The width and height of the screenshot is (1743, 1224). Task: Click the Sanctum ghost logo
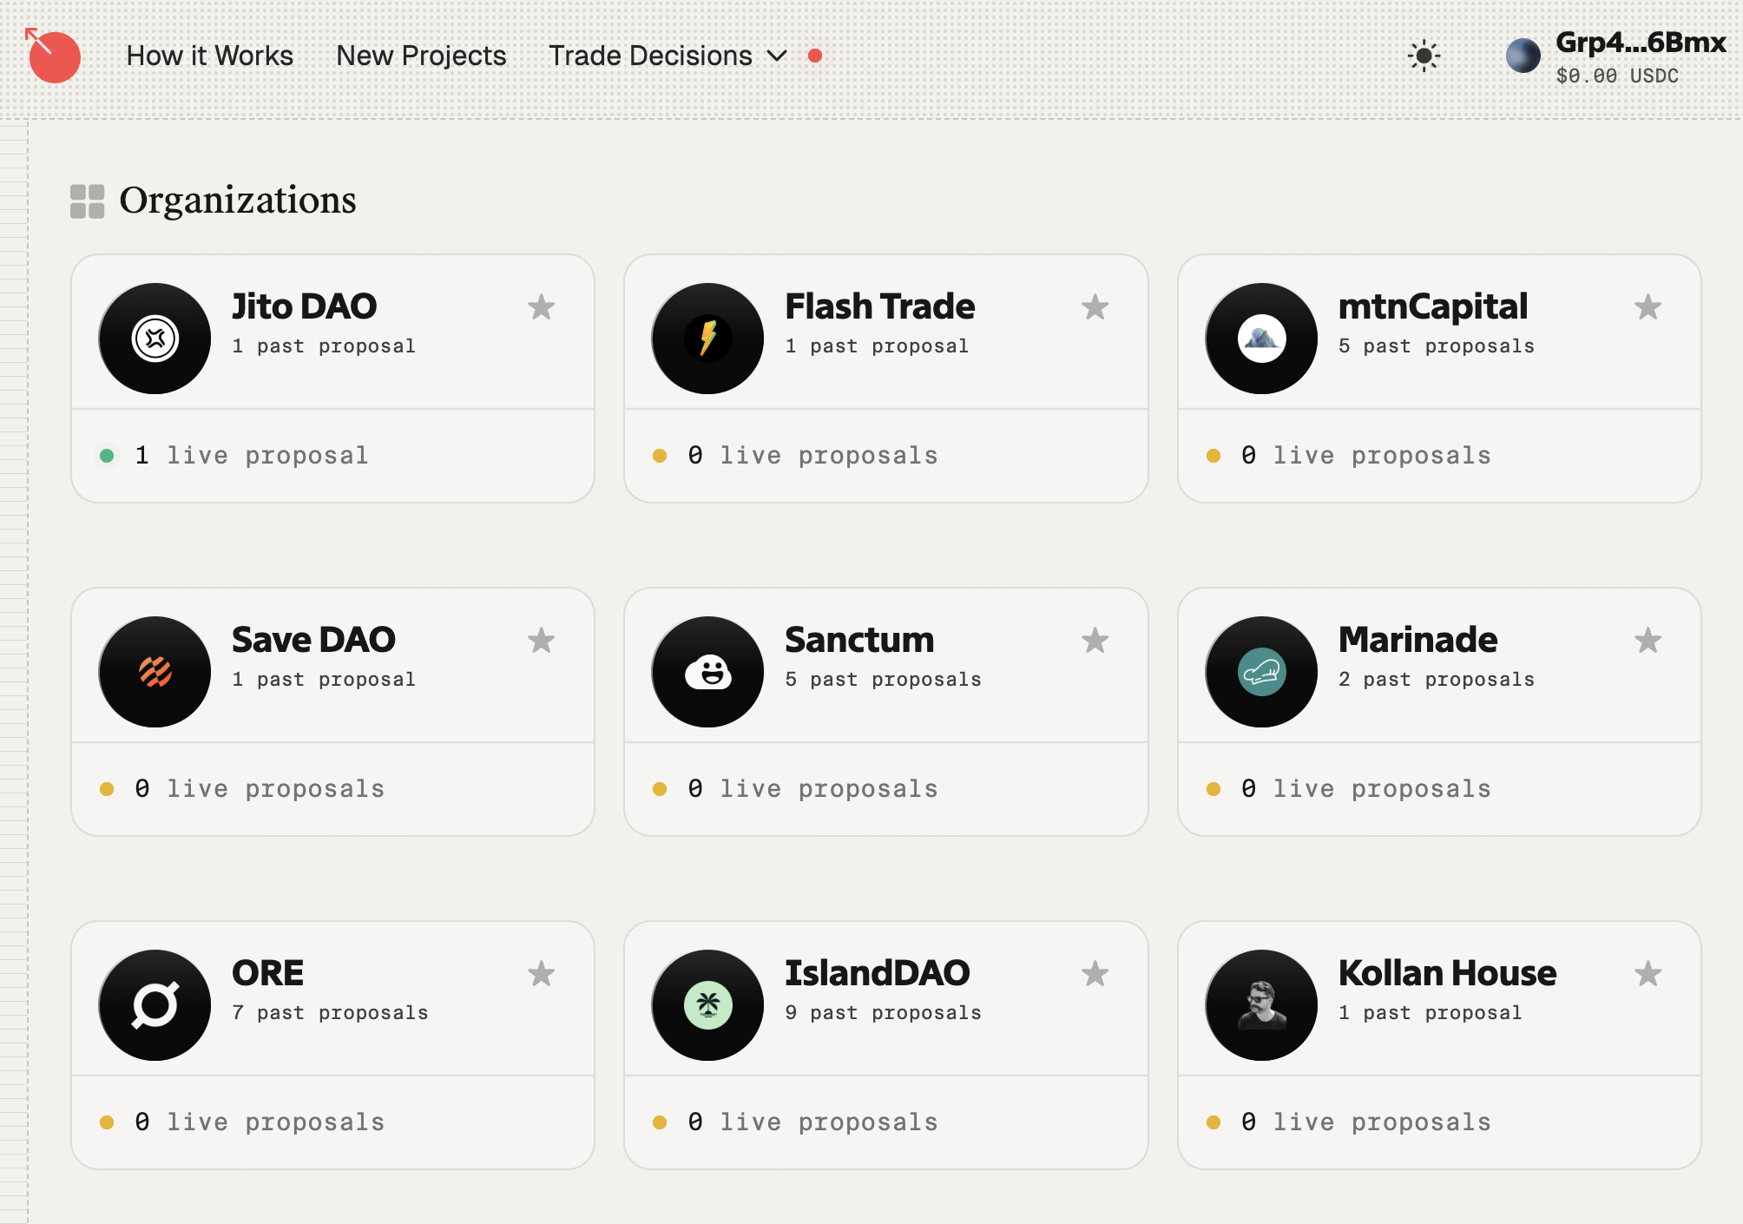pos(707,670)
